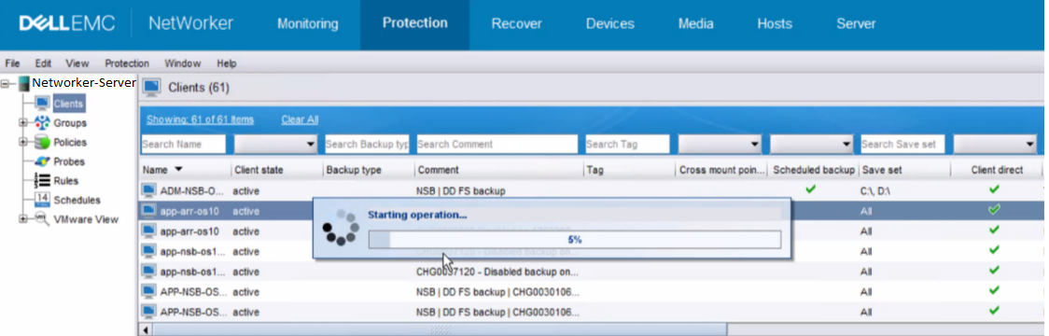Image resolution: width=1049 pixels, height=336 pixels.
Task: Expand the Groups tree node
Action: click(23, 122)
